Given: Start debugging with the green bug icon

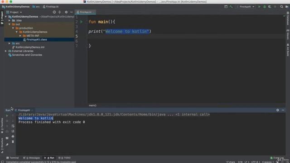Looking at the screenshot, I should 265,7.
